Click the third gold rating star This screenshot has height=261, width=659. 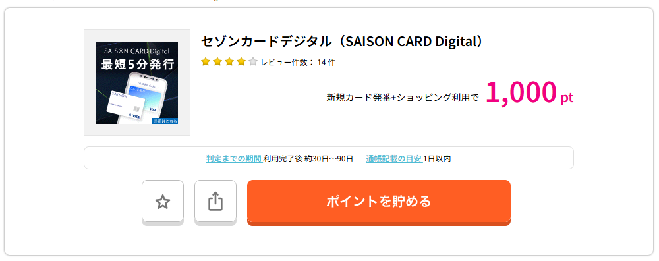pos(229,62)
